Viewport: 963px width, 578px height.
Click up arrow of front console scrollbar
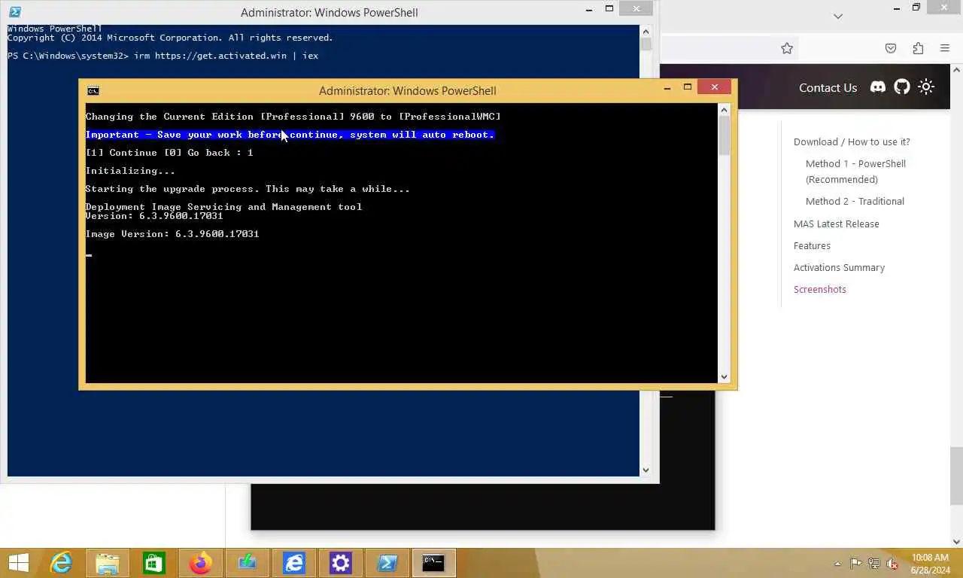coord(725,111)
